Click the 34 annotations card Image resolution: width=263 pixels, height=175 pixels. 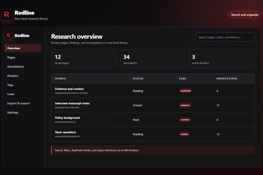[153, 59]
